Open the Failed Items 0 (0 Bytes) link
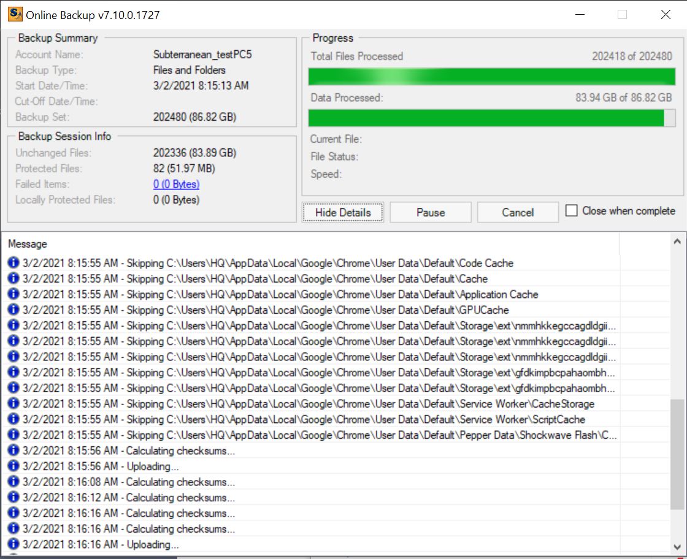 pyautogui.click(x=176, y=184)
